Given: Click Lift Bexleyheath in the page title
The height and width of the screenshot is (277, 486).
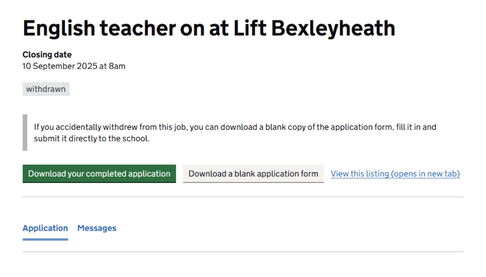Looking at the screenshot, I should [314, 28].
